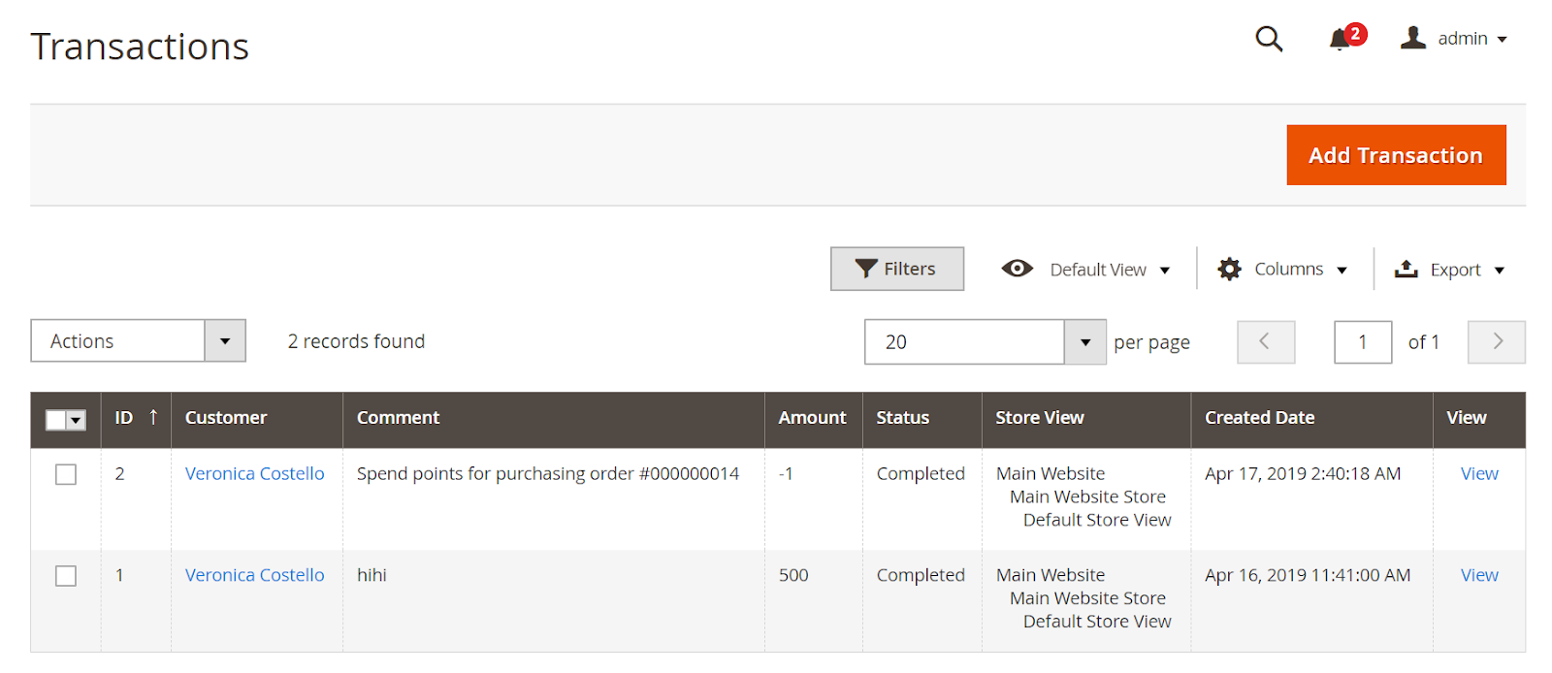
Task: Sort by the Created Date column header
Action: [1259, 418]
